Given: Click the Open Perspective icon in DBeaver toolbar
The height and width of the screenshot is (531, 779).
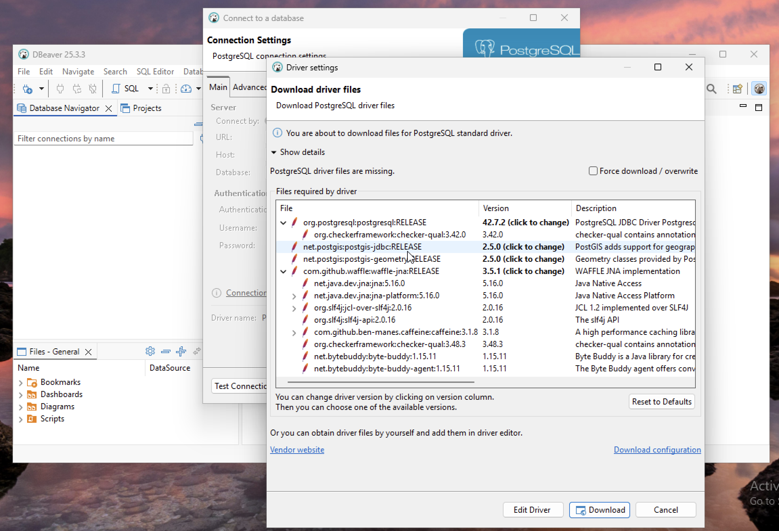Looking at the screenshot, I should (x=737, y=89).
